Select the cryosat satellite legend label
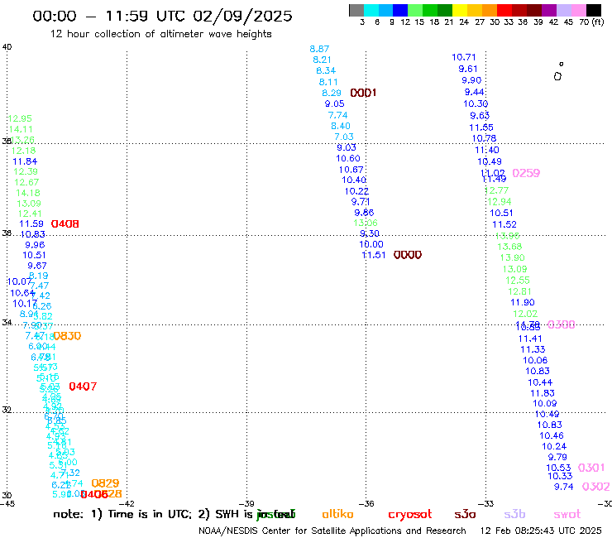 pos(410,514)
